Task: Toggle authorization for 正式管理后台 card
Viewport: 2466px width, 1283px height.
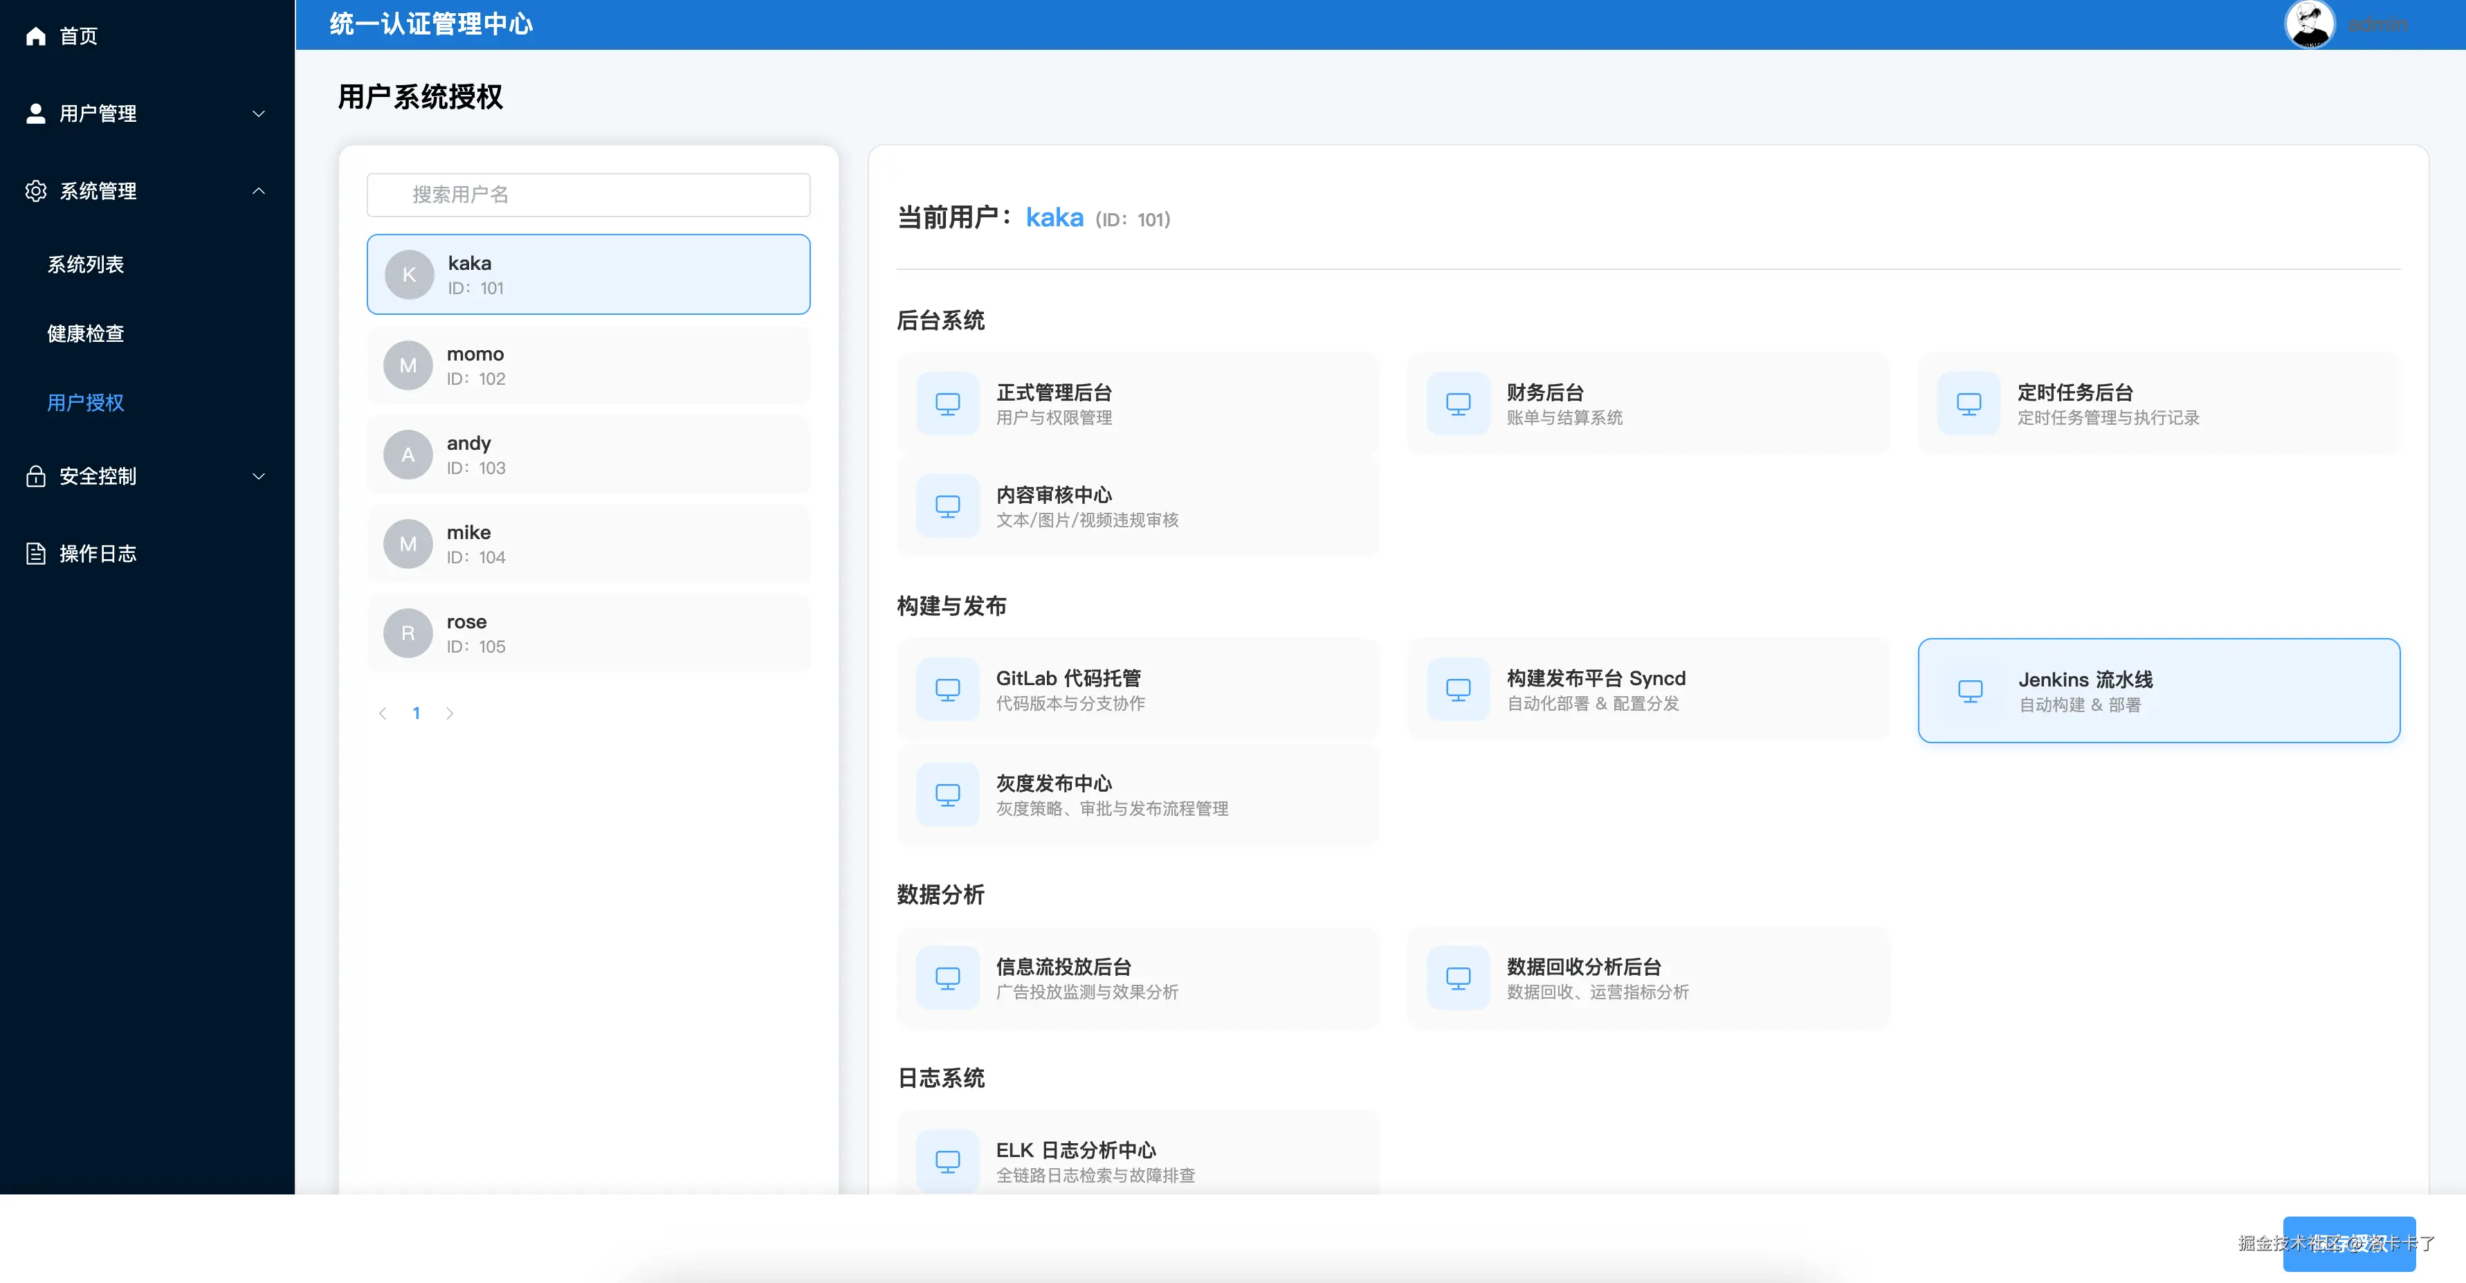Action: [1138, 404]
